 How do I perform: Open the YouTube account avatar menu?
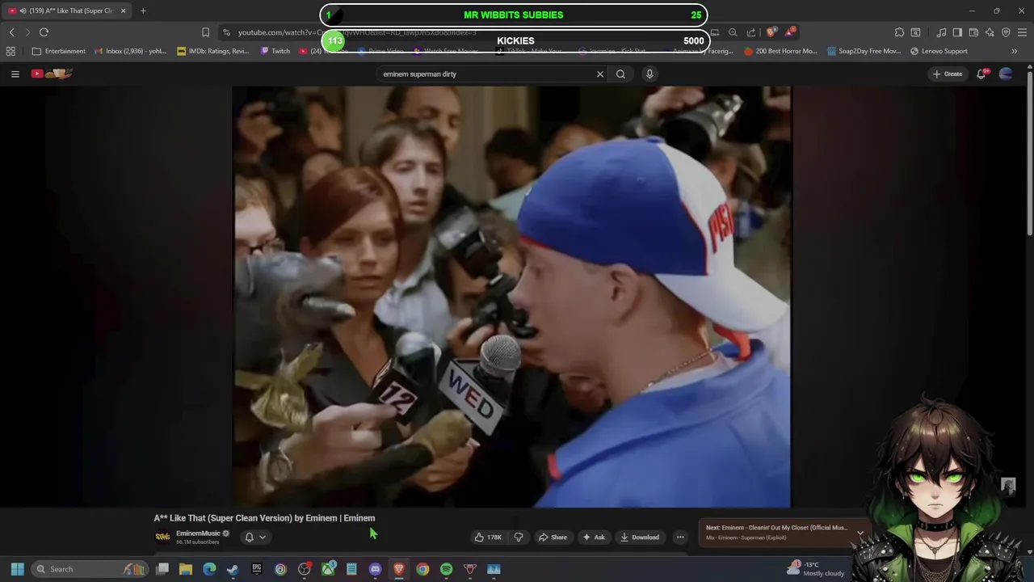tap(1006, 74)
